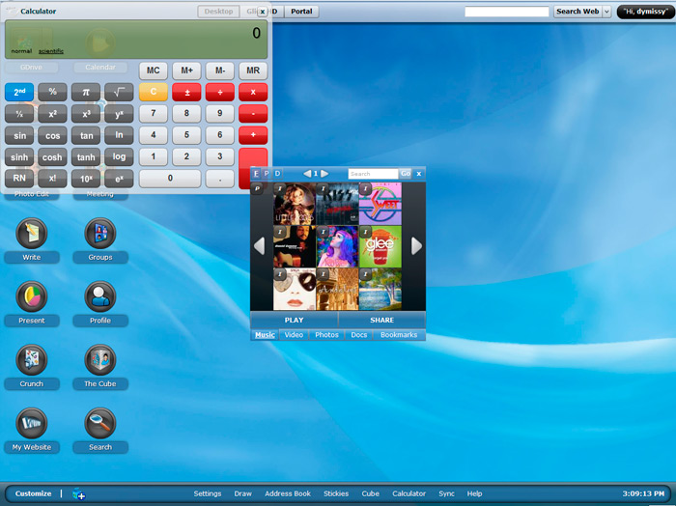Click the Customize link in bottom bar
The height and width of the screenshot is (506, 676).
(33, 493)
